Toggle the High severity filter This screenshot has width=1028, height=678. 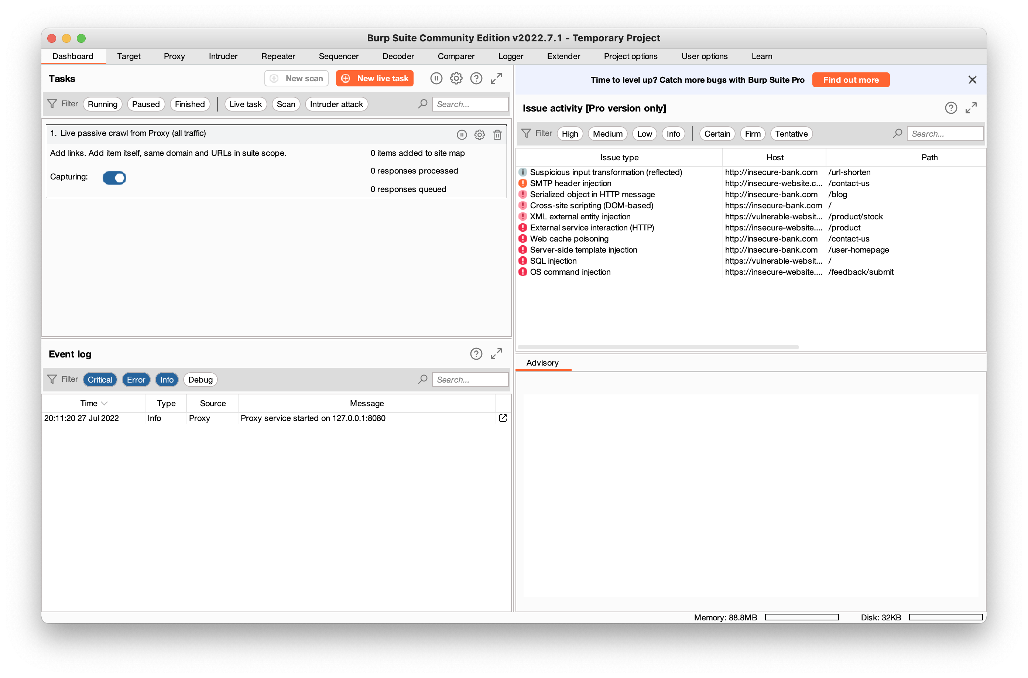click(569, 134)
